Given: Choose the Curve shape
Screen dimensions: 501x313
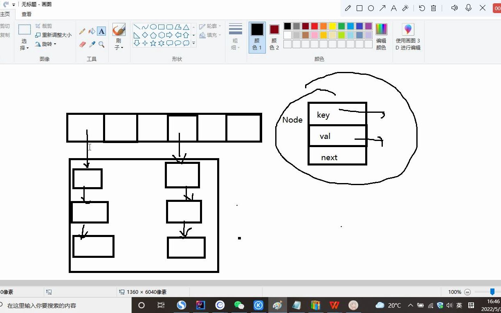Looking at the screenshot, I should tap(145, 27).
